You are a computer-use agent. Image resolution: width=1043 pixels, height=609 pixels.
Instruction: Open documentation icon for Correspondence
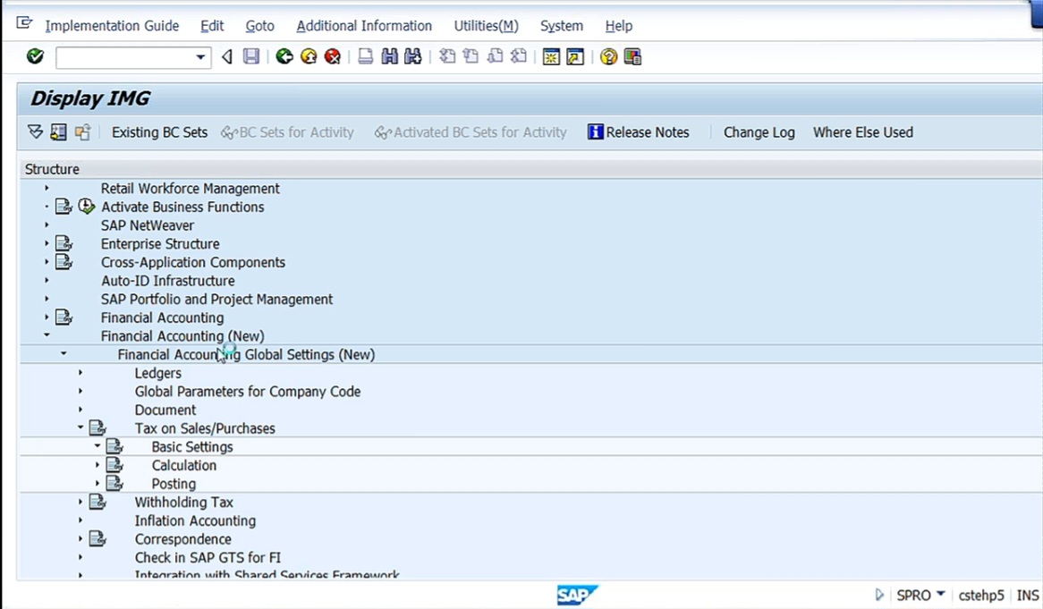point(98,538)
